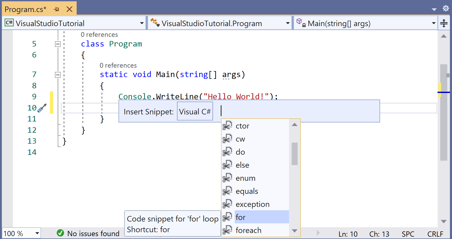Click line number 14 in the margin
Image resolution: width=452 pixels, height=239 pixels.
[x=32, y=152]
